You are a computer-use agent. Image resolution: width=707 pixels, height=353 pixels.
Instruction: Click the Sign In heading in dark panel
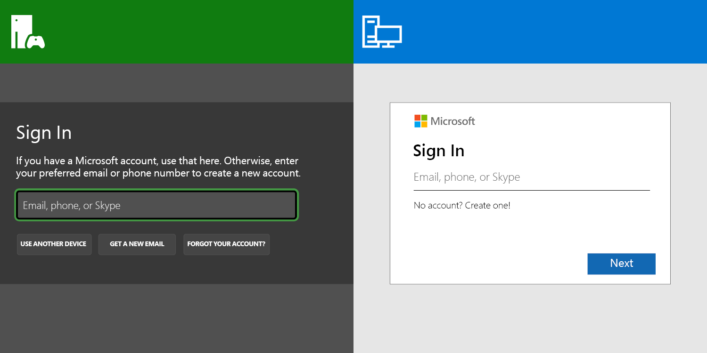pyautogui.click(x=44, y=133)
